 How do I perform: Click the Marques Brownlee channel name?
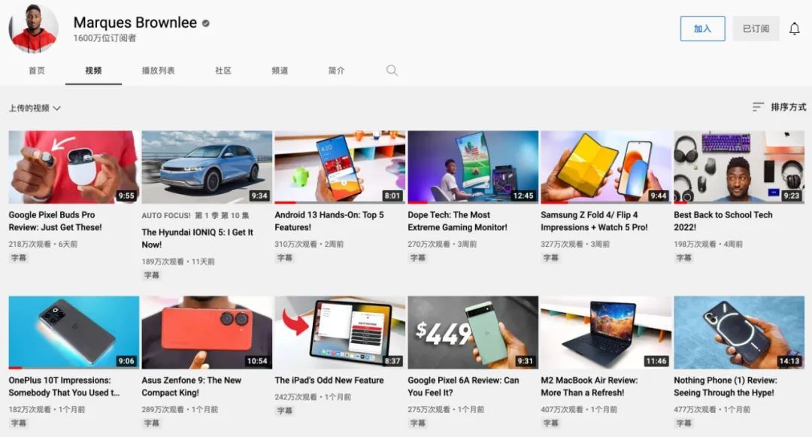[x=135, y=23]
